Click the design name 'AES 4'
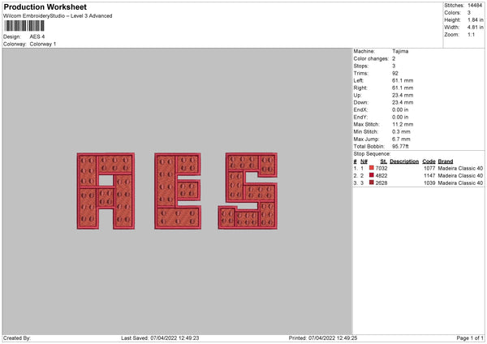This screenshot has width=487, height=344. coord(37,37)
